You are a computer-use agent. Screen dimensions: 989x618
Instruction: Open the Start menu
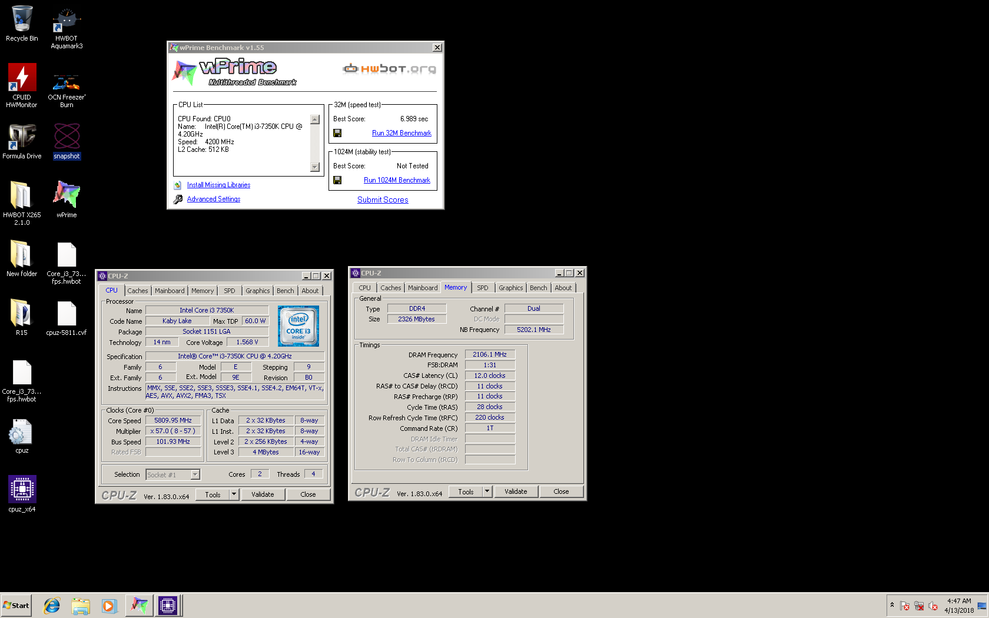(x=16, y=605)
